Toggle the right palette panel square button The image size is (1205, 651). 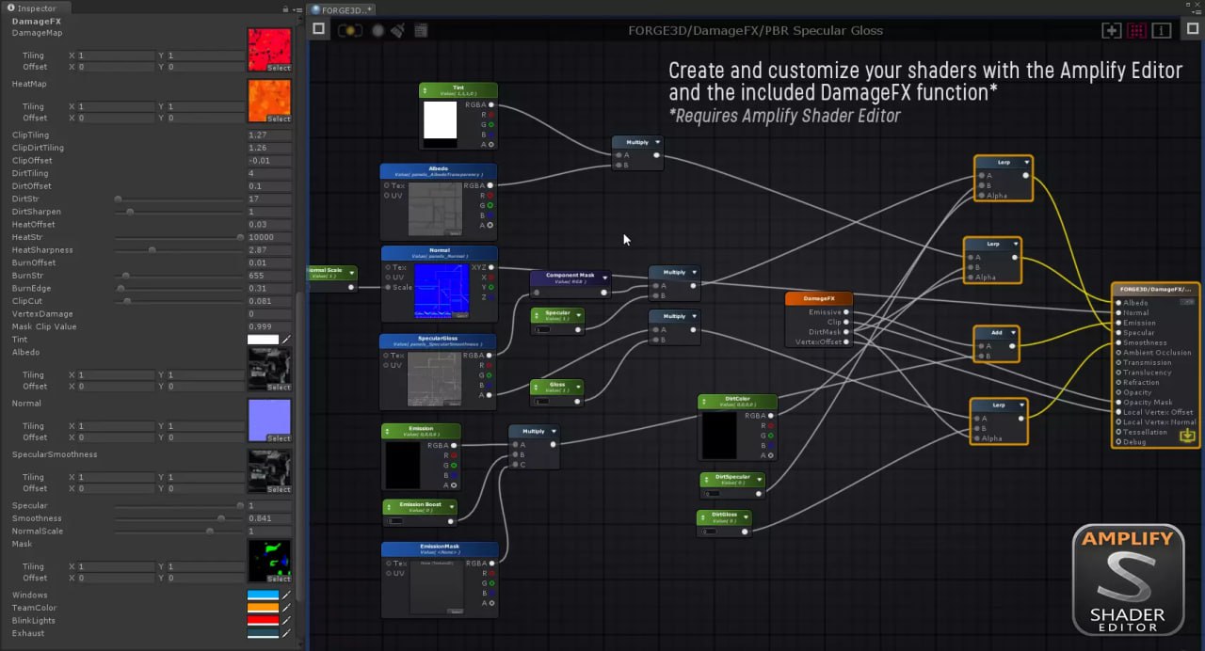pyautogui.click(x=1191, y=30)
